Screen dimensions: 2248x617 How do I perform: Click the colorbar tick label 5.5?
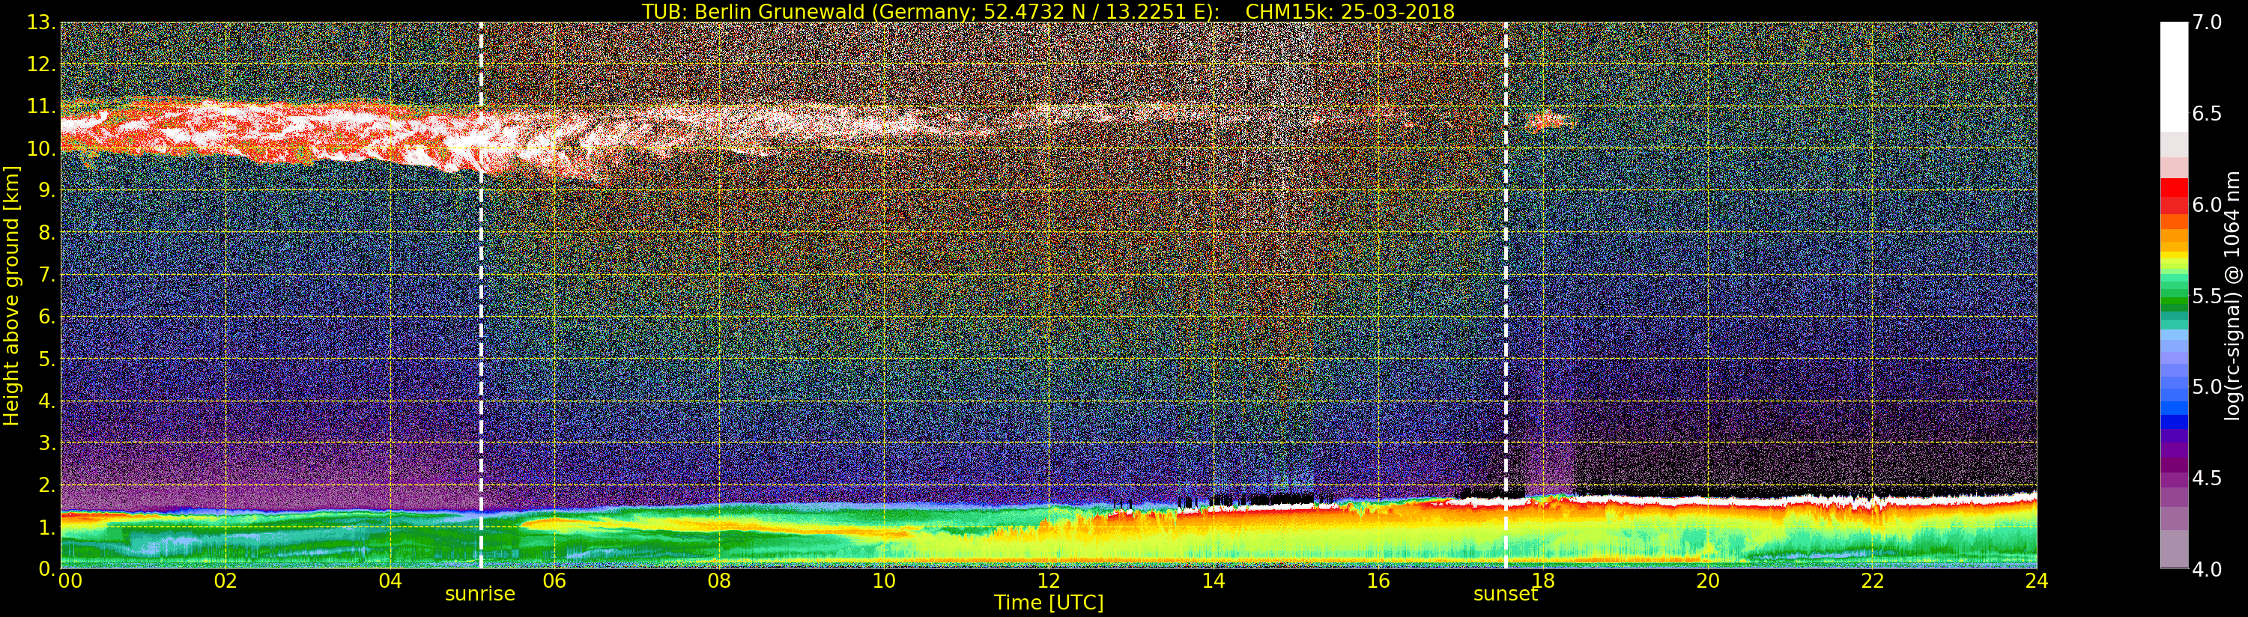coord(2207,296)
